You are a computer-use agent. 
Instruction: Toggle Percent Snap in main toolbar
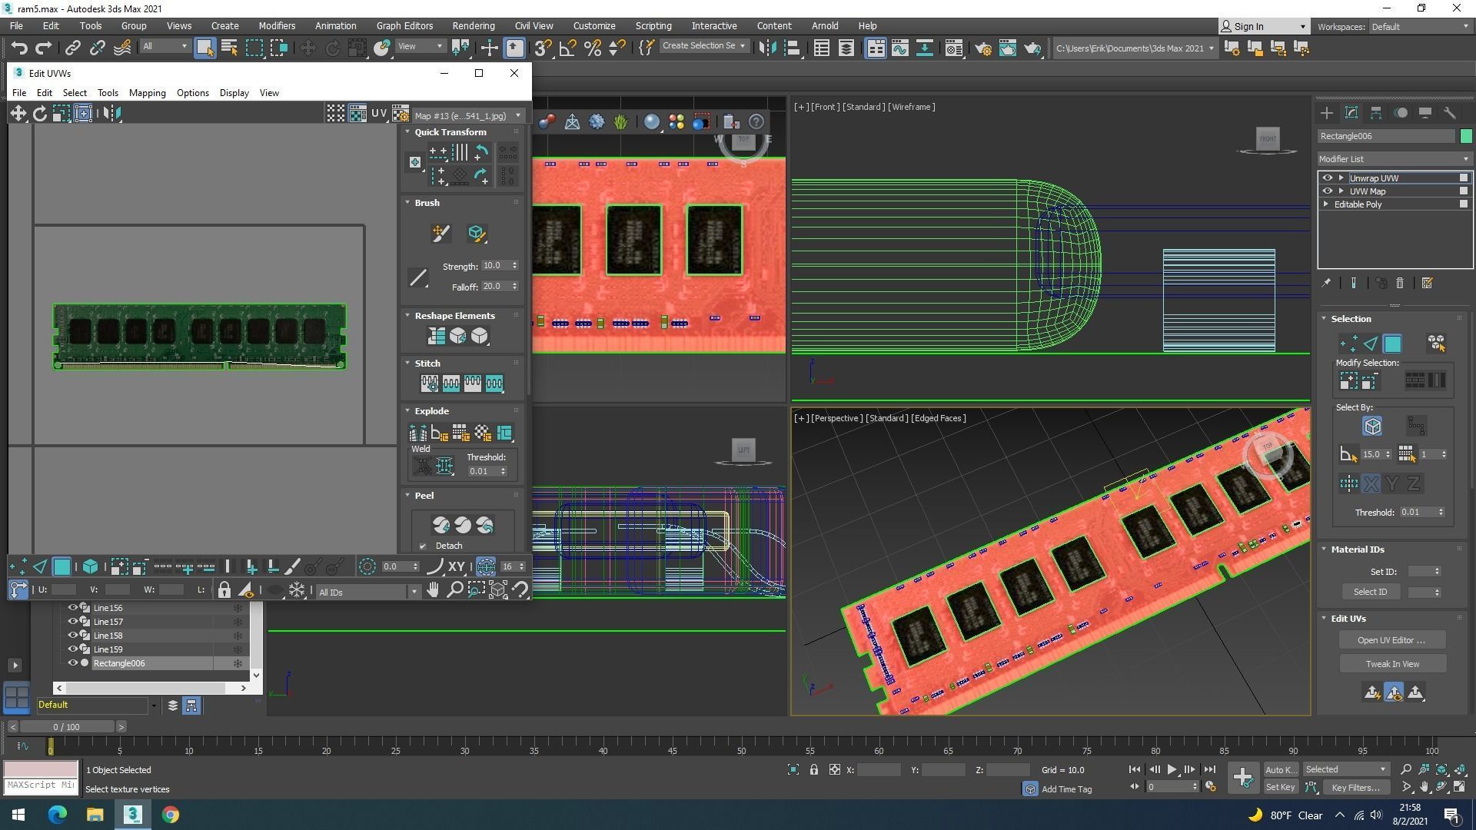click(592, 48)
